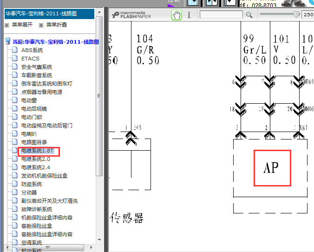
Task: Click the 菜单展开 small list icon
Action: (7, 25)
